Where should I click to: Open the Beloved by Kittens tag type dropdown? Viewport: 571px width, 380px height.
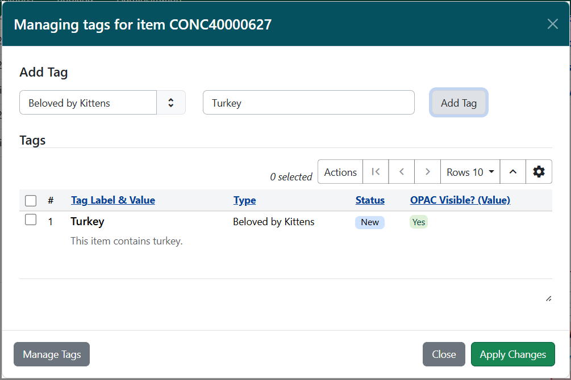tap(87, 102)
